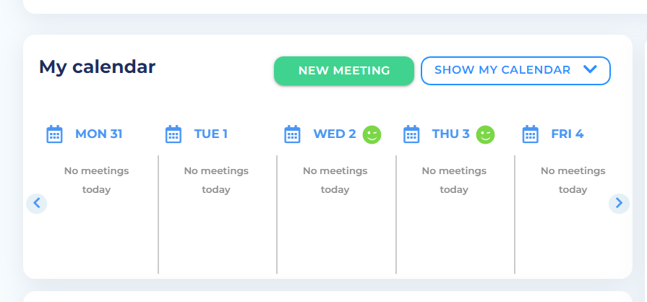Screen dimensions: 647x302
Task: Click the calendar icon beside MON 31
Action: [x=54, y=134]
